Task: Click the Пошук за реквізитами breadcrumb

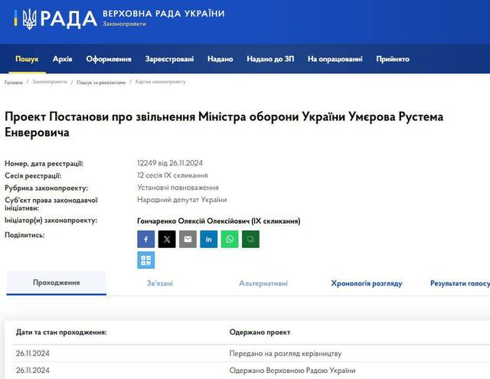Action: 100,82
